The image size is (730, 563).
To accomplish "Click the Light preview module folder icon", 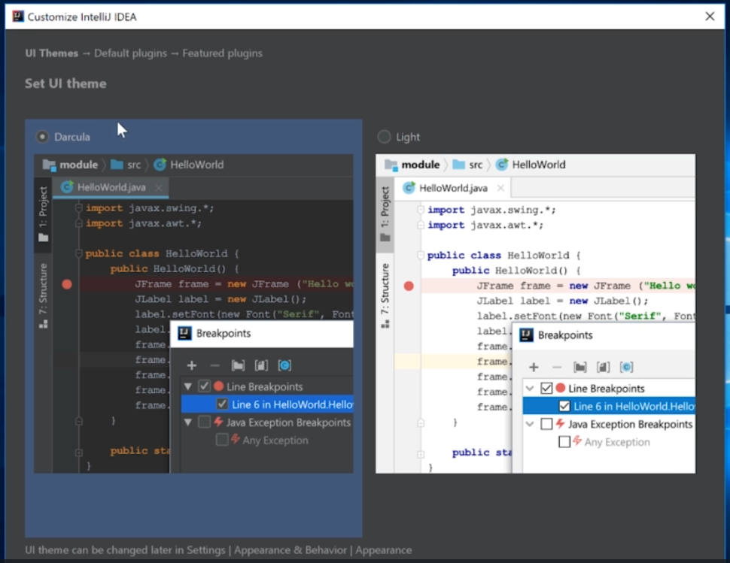I will 391,165.
